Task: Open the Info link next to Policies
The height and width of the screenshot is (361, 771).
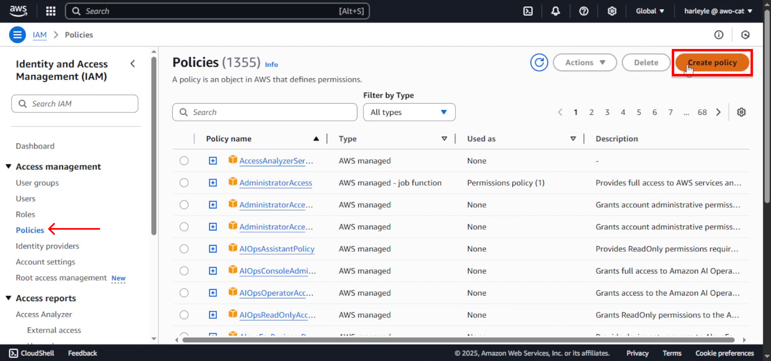Action: (271, 64)
